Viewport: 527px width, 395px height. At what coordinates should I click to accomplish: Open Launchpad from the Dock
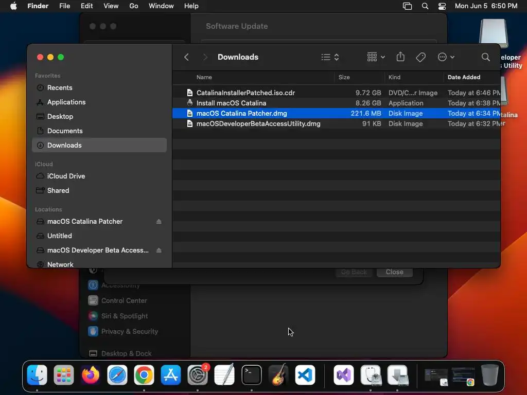click(63, 375)
